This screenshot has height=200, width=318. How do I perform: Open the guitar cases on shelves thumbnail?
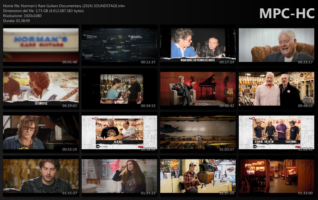(198, 133)
